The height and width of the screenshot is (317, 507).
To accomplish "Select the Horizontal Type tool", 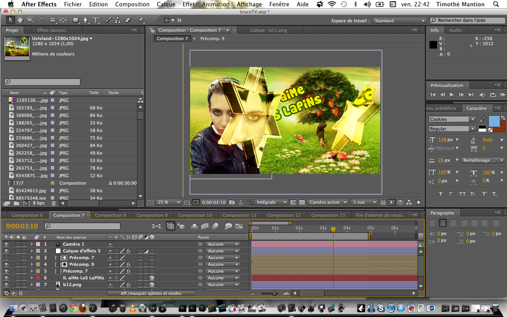I will 95,20.
